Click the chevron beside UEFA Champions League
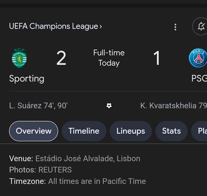Screen dimensions: 207x196 click(101, 27)
